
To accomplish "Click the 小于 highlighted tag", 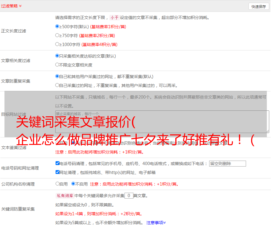I will 114,18.
